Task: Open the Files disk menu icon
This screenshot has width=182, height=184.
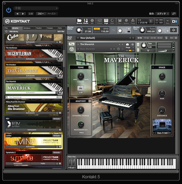Action: (120, 21)
